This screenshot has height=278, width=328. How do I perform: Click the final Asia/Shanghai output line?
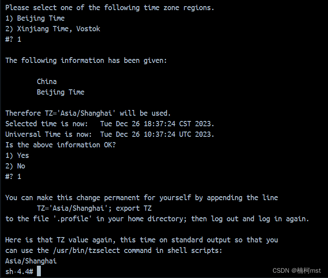31,261
